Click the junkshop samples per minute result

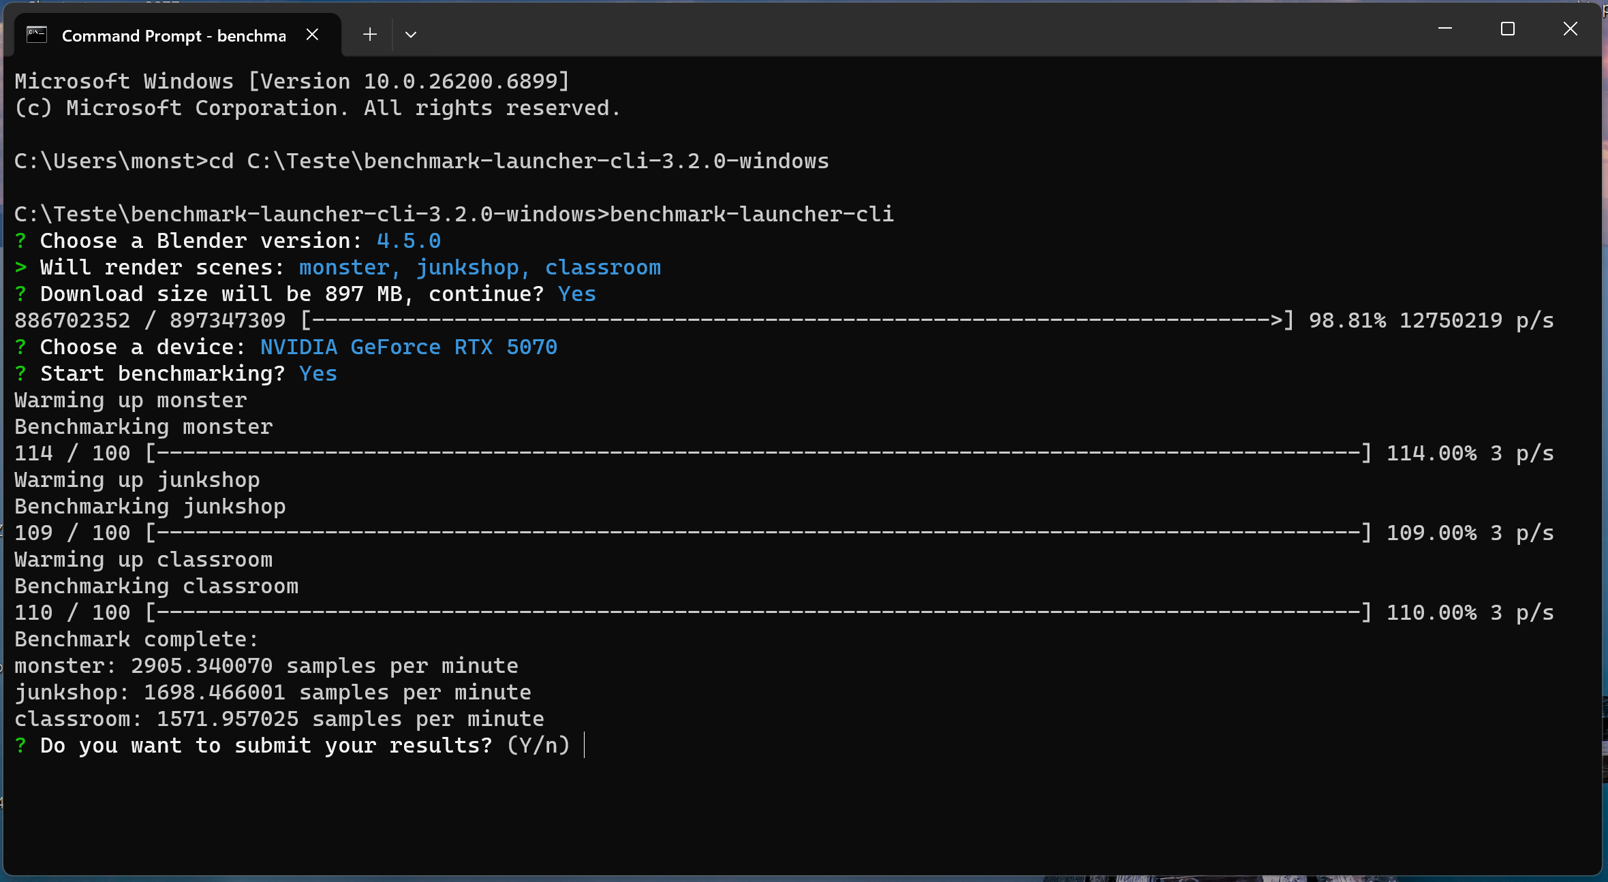[x=273, y=693]
